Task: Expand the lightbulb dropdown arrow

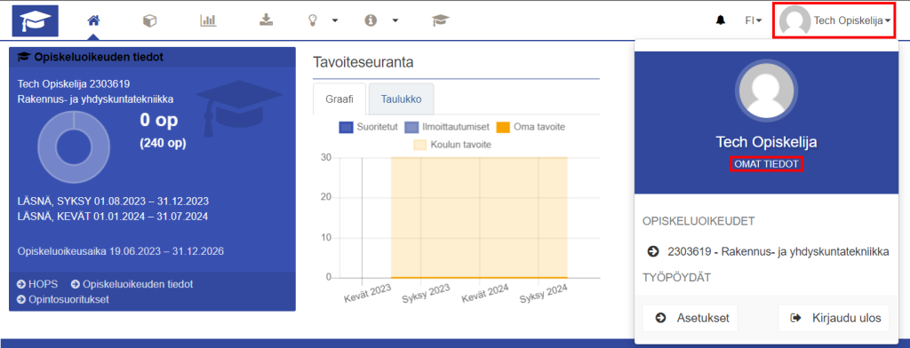Action: tap(335, 21)
